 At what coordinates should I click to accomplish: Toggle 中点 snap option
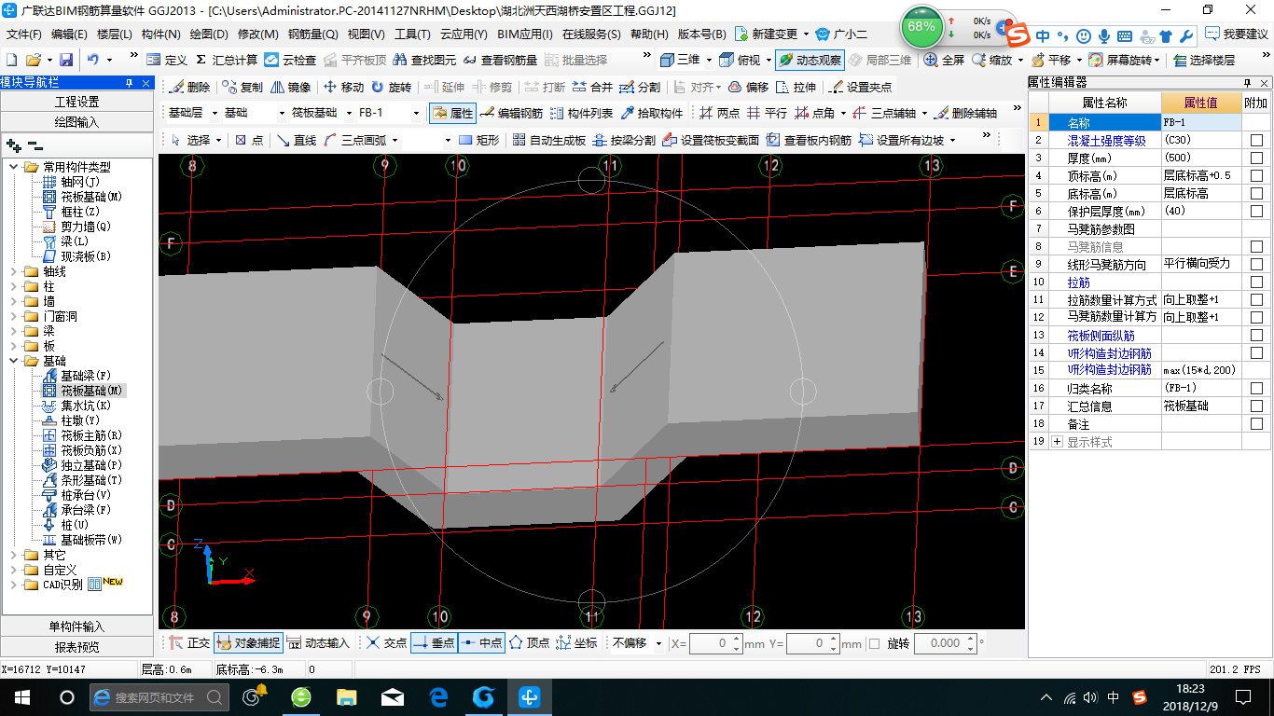(x=482, y=643)
